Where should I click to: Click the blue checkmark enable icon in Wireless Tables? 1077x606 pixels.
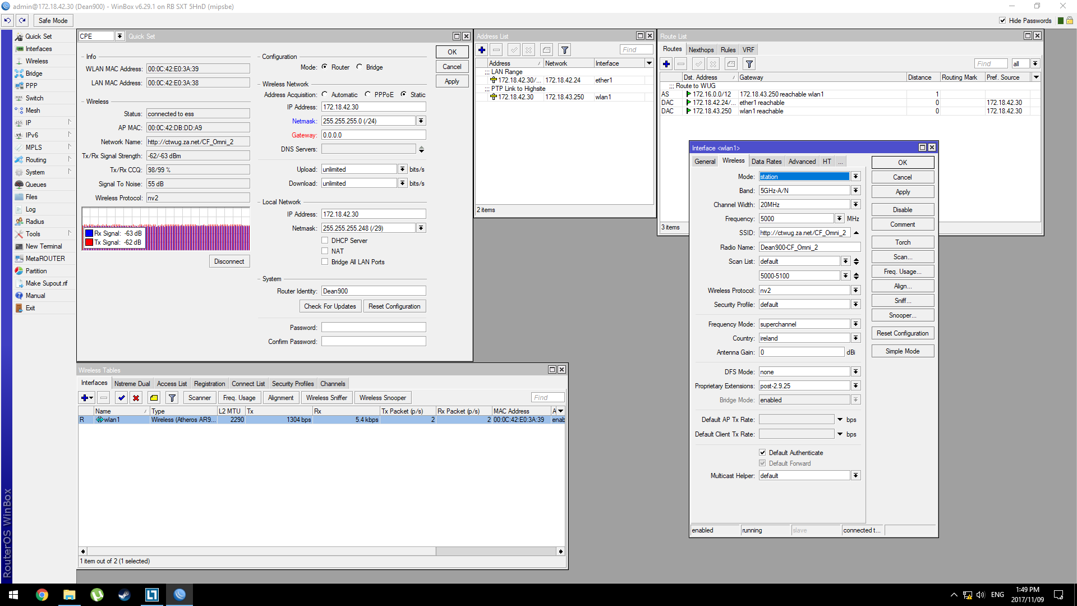pyautogui.click(x=121, y=398)
